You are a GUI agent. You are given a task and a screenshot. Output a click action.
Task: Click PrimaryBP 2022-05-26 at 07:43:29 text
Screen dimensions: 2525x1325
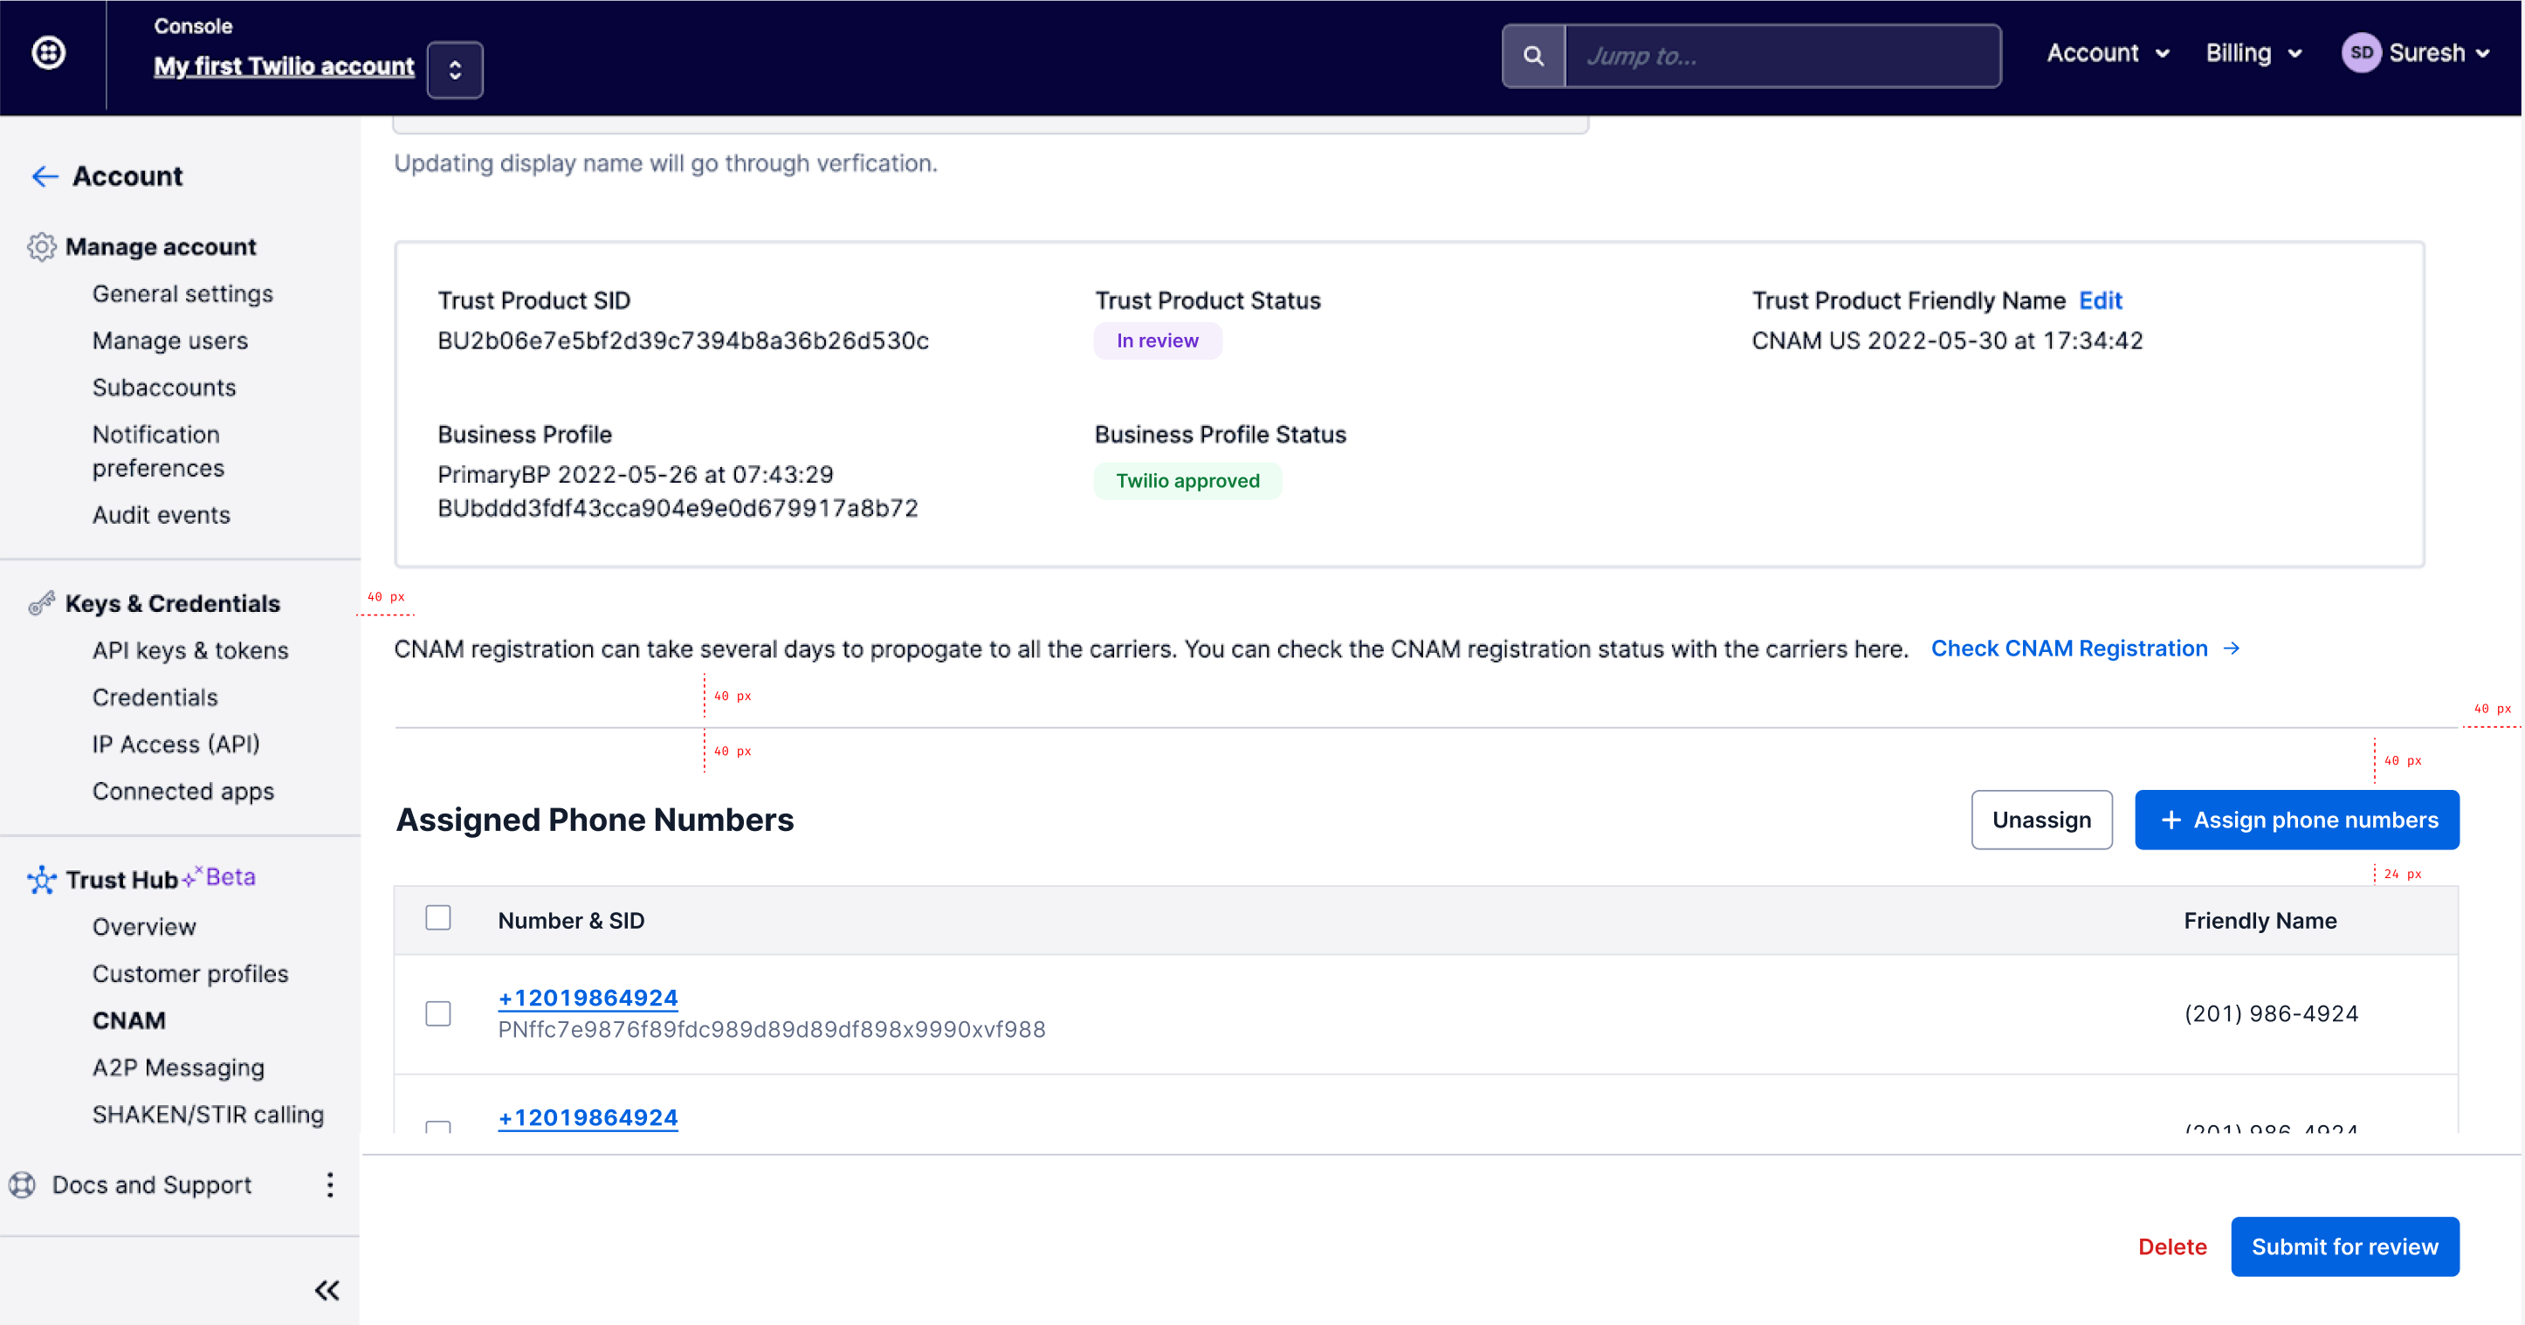pos(634,474)
